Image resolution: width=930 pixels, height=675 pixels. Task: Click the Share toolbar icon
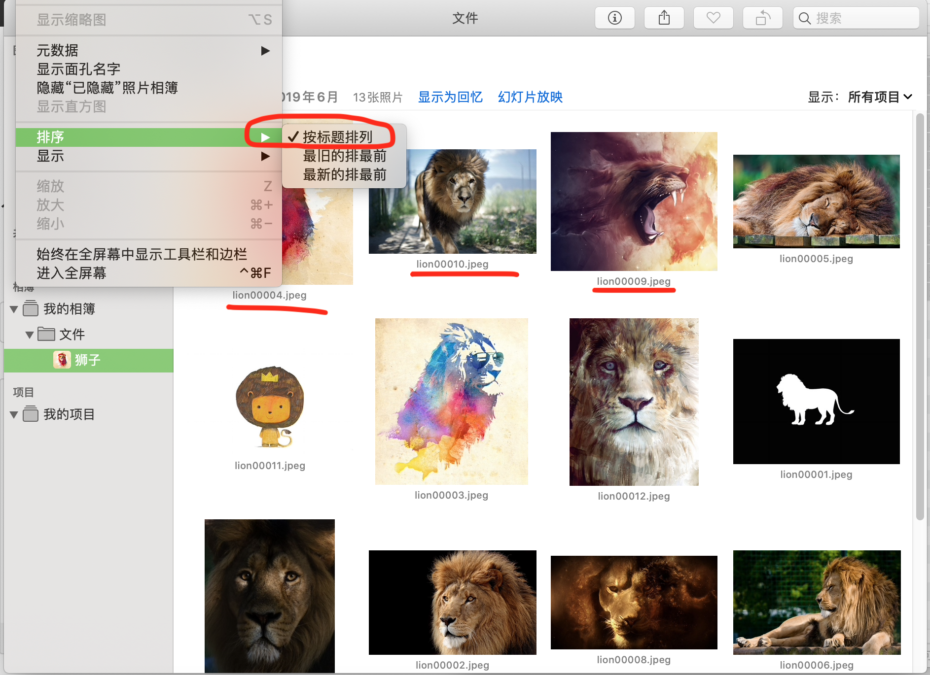point(664,18)
